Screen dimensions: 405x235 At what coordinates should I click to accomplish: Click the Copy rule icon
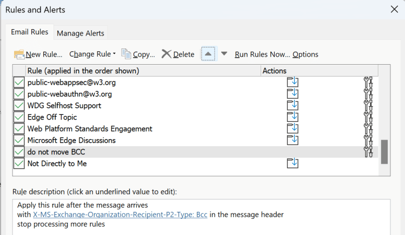pyautogui.click(x=127, y=54)
